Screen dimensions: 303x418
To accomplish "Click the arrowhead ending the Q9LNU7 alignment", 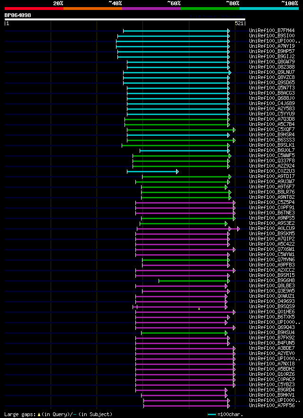I will tap(230, 72).
